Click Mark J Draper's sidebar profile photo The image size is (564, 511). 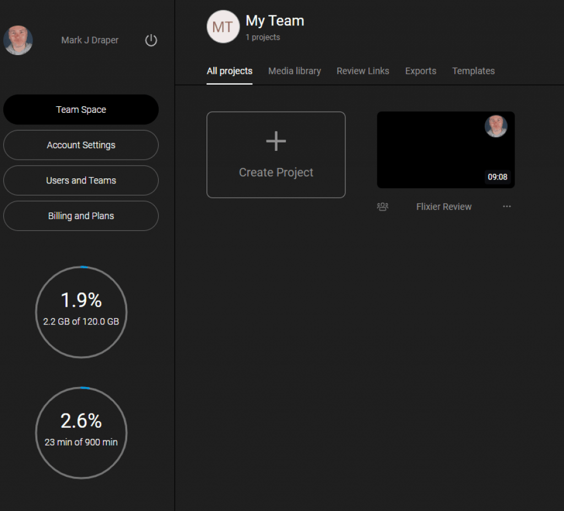coord(18,40)
